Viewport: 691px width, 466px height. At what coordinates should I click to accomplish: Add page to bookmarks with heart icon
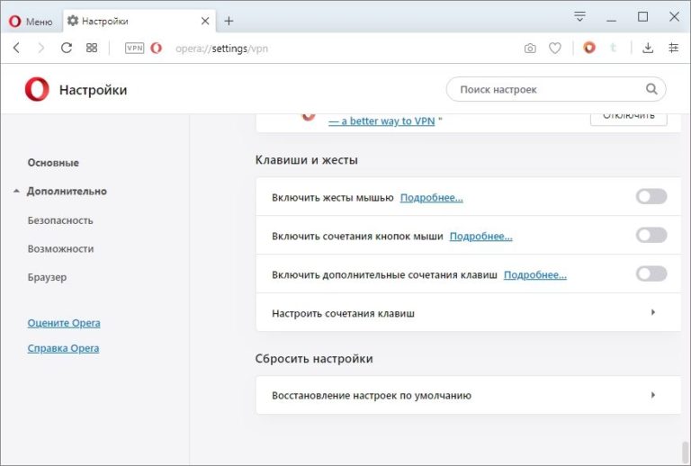555,48
